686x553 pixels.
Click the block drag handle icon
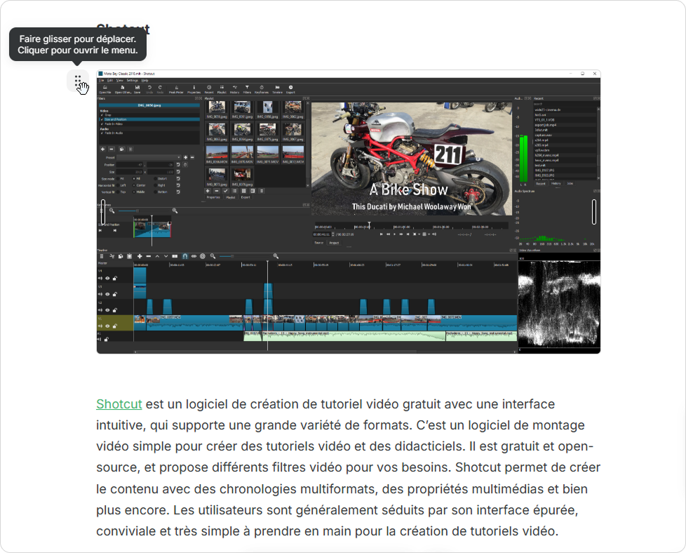coord(78,81)
